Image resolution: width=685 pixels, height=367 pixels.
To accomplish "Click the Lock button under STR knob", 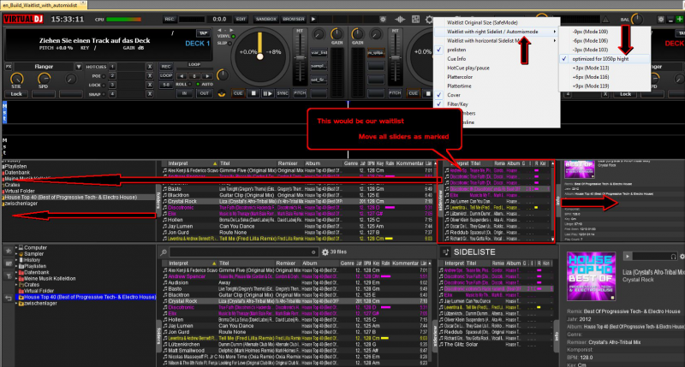I will [16, 94].
